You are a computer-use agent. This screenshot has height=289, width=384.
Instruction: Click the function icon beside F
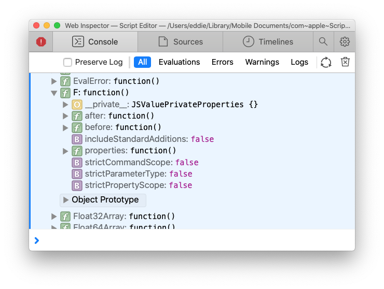(x=65, y=93)
